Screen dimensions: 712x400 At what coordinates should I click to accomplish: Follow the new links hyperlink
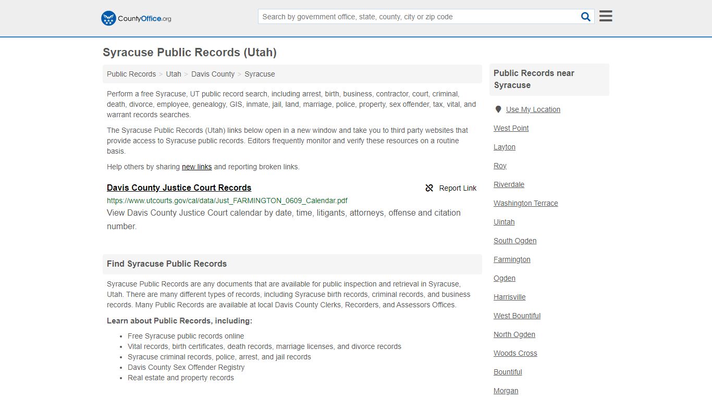[197, 167]
